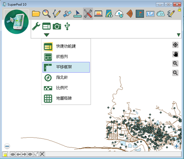
Task: Expand the green arrow at toolbar right edge
Action: [178, 35]
